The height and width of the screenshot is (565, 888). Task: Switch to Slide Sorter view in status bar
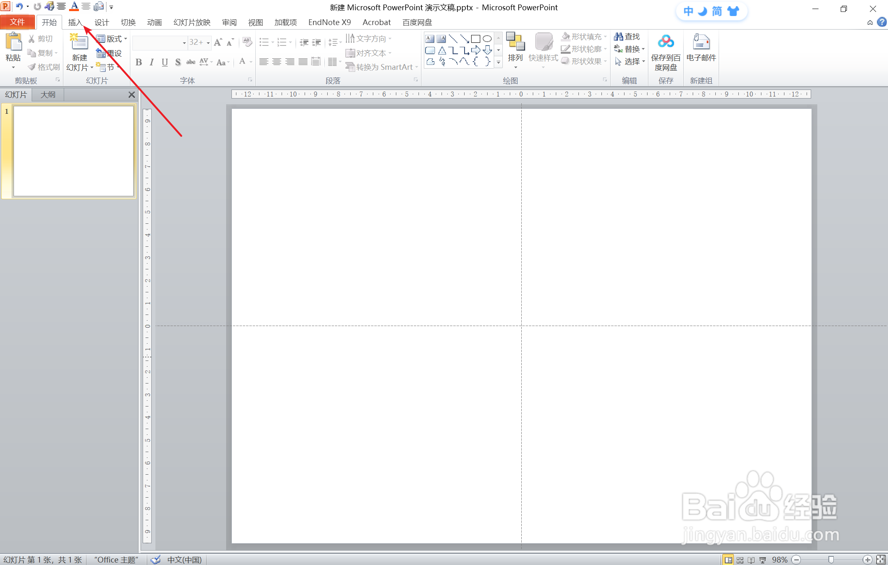(x=740, y=560)
